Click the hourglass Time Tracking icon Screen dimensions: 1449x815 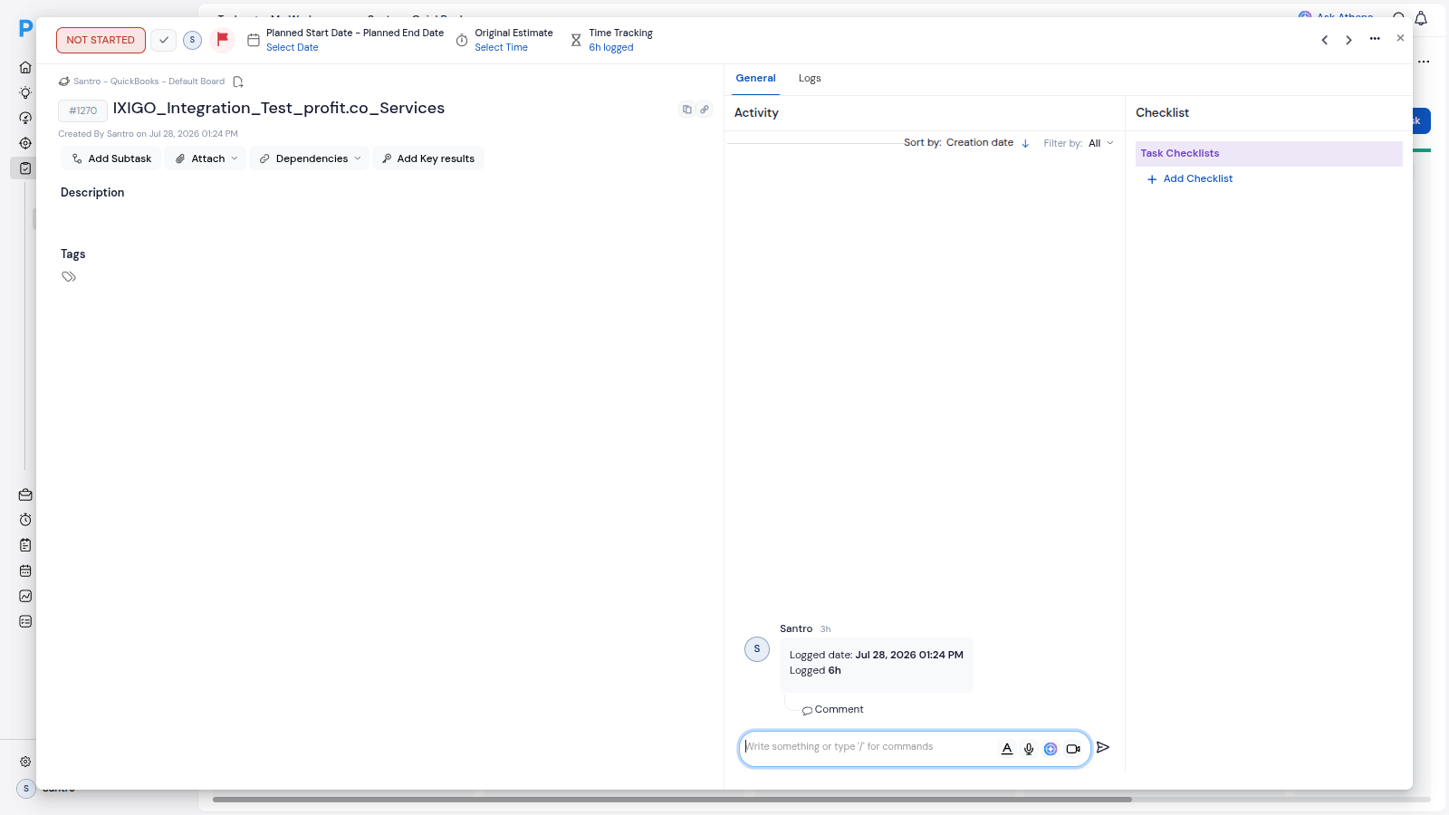576,41
